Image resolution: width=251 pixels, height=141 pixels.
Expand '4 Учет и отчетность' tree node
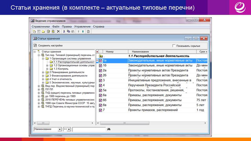pyautogui.click(x=43, y=79)
